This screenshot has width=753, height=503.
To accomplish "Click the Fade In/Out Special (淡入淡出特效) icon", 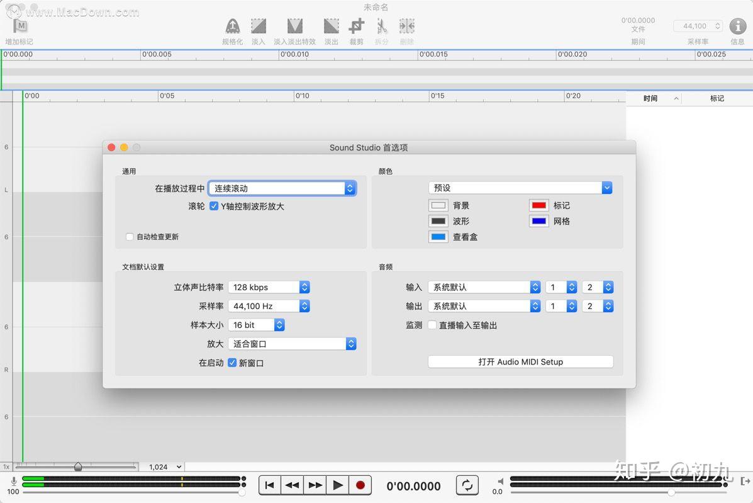I will click(x=295, y=26).
